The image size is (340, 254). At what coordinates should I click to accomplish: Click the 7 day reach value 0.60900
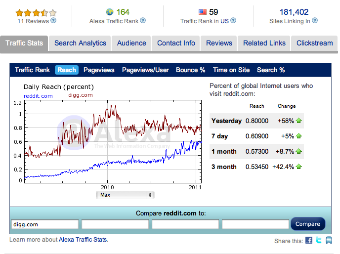(x=257, y=136)
